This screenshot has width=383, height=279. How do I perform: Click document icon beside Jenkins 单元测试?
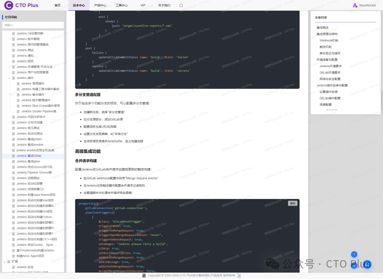tap(13, 128)
